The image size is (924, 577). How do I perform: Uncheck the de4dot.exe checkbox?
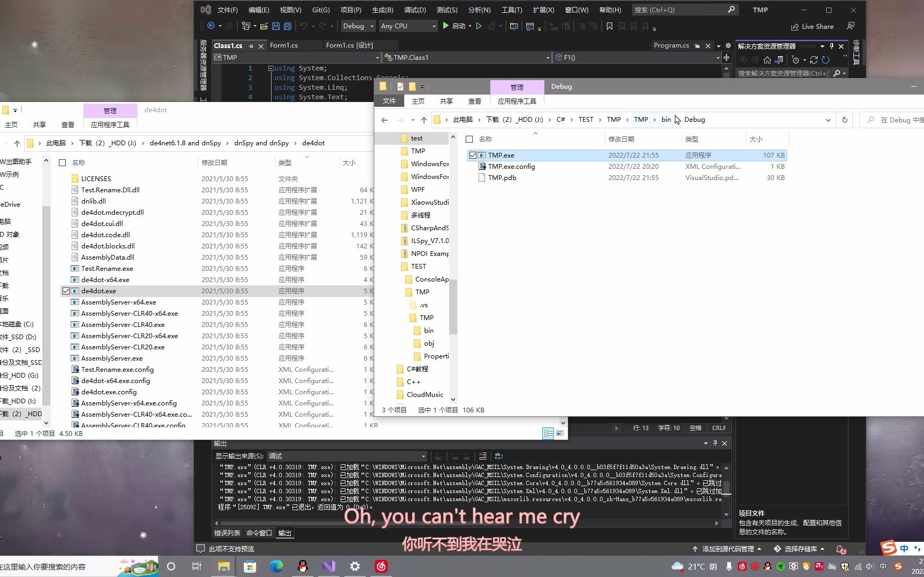pos(66,291)
